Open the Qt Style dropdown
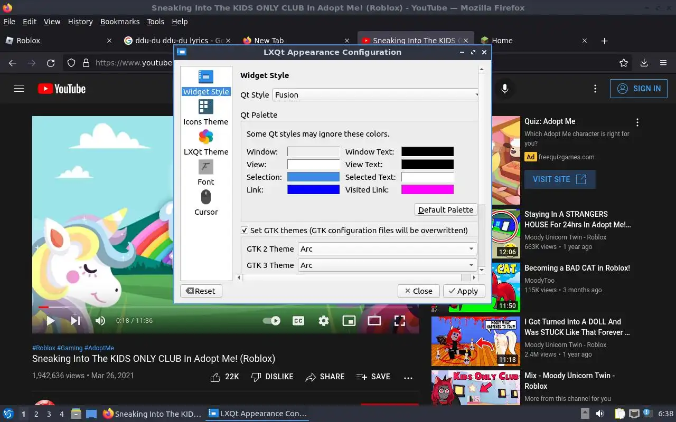Viewport: 676px width, 422px height. (x=375, y=95)
